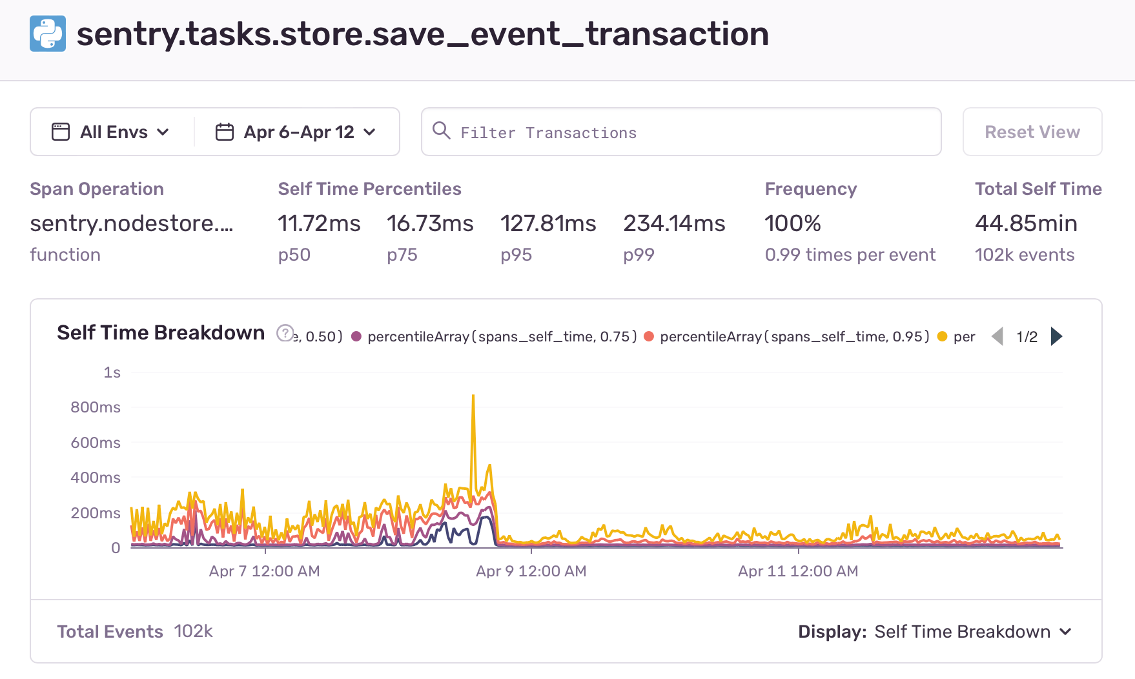Click the sentry.tasks.store.save_event_transaction title
This screenshot has width=1135, height=679.
[x=423, y=34]
